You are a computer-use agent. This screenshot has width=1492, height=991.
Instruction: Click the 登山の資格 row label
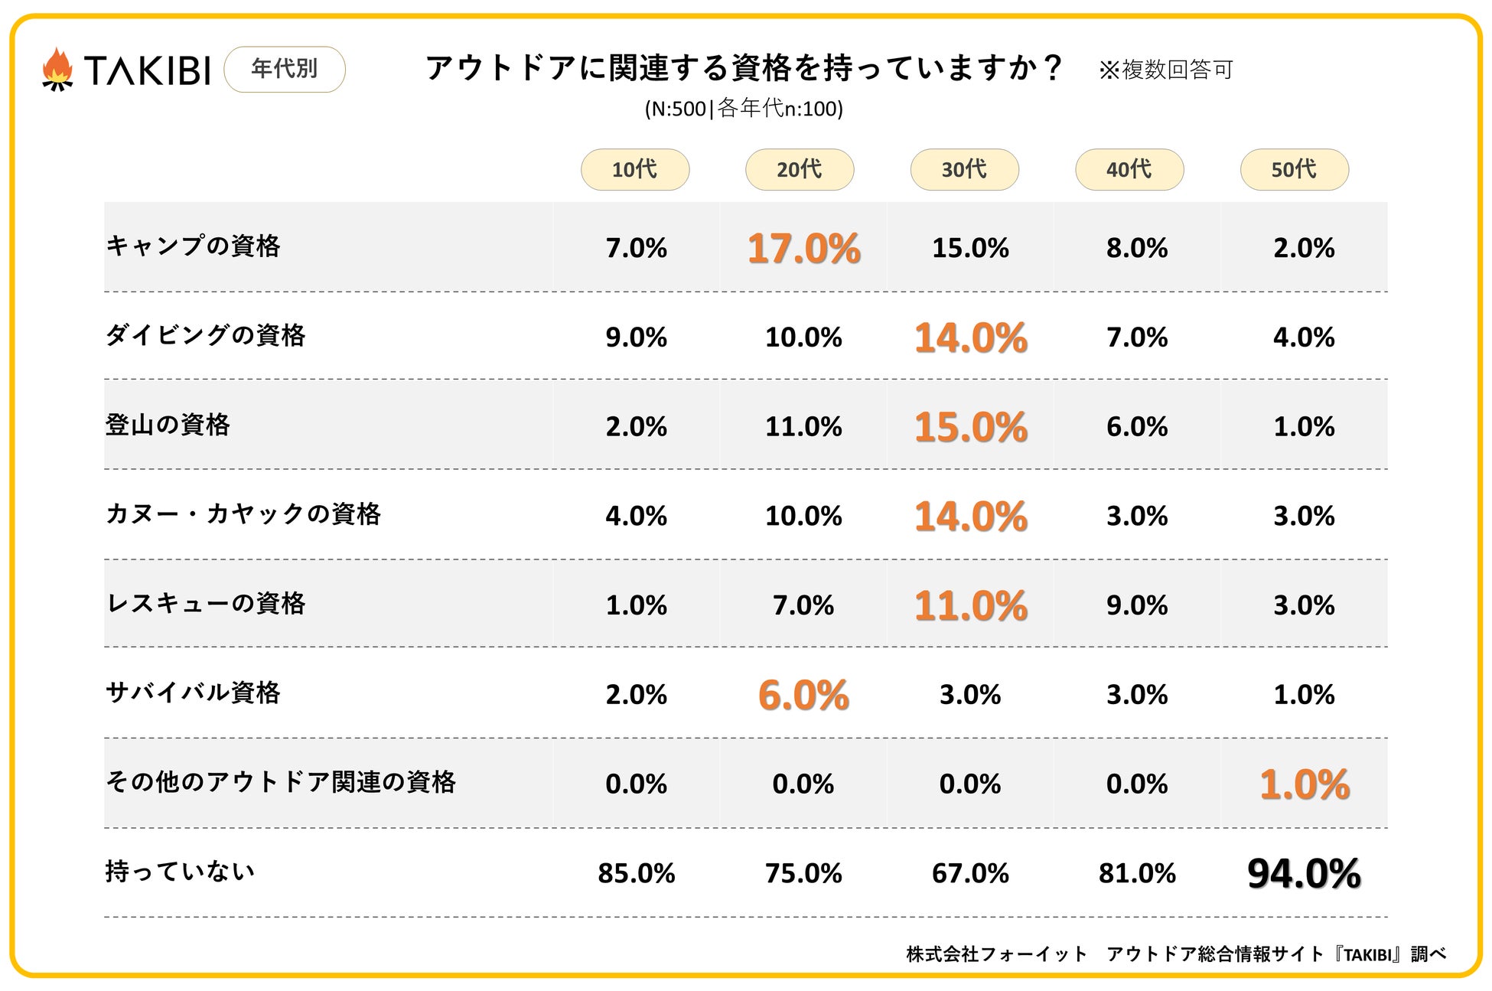coord(168,425)
